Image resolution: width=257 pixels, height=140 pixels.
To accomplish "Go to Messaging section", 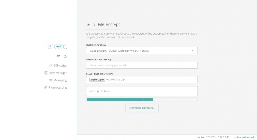I will 58,80.
